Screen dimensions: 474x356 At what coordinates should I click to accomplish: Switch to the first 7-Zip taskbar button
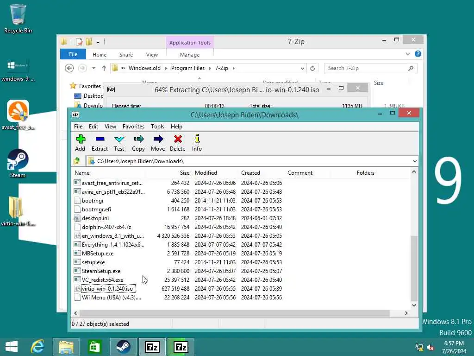(152, 347)
